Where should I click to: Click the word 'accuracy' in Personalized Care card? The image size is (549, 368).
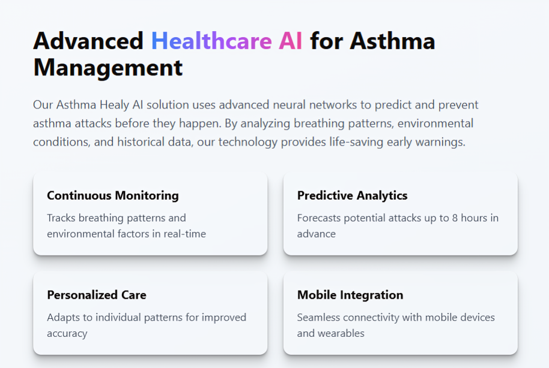point(67,333)
